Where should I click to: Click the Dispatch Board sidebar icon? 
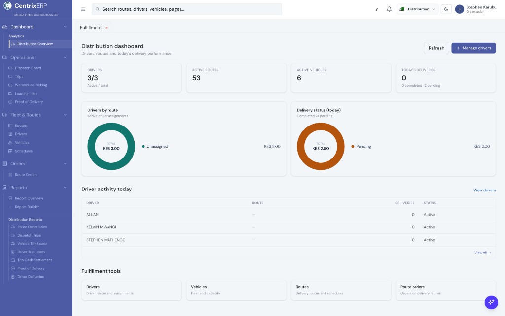click(x=10, y=68)
